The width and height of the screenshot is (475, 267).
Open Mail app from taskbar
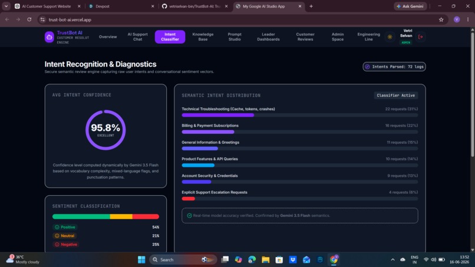pos(306,260)
